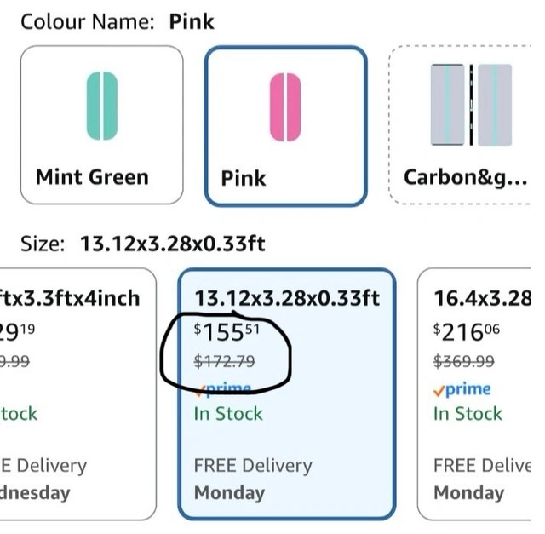Click FREE Delivery Monday on selected size
545x534 pixels.
(x=253, y=479)
